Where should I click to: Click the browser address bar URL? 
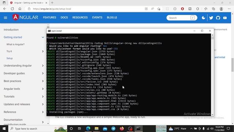coord(52,9)
